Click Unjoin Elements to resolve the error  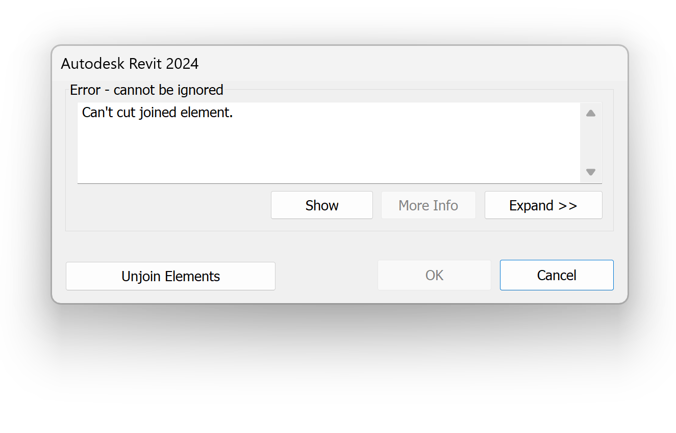point(170,276)
